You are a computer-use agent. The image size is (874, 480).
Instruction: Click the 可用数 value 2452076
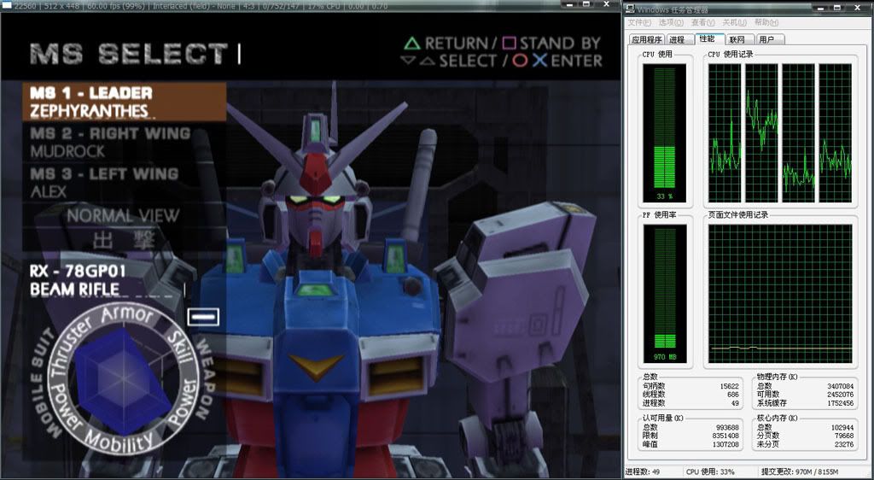pos(841,394)
